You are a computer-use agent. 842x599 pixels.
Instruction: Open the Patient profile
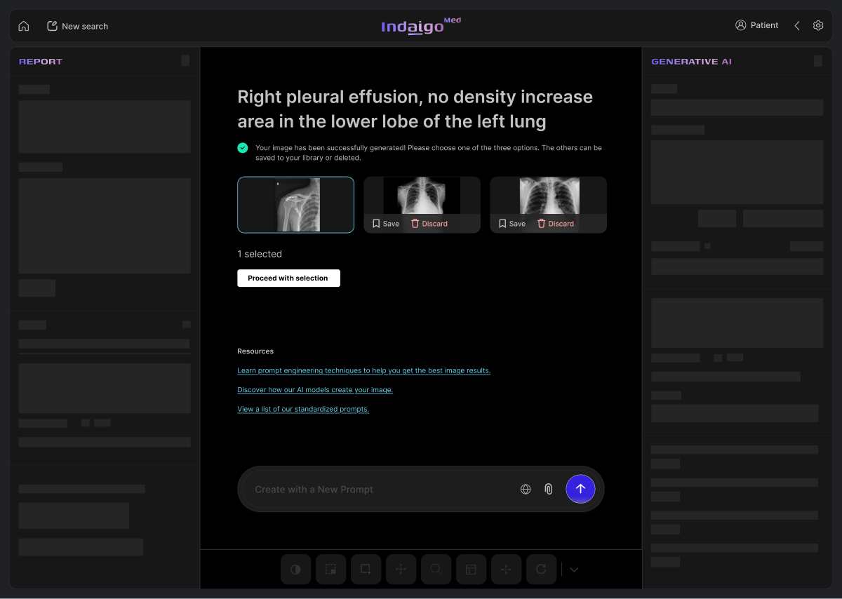[756, 25]
